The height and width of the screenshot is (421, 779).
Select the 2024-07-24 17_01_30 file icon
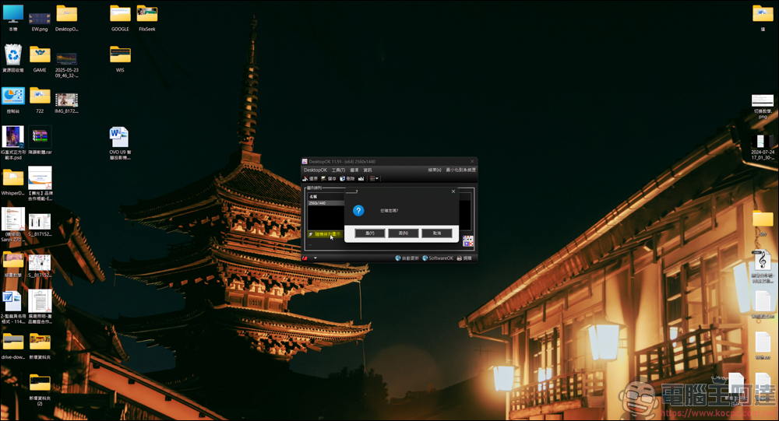click(x=763, y=147)
